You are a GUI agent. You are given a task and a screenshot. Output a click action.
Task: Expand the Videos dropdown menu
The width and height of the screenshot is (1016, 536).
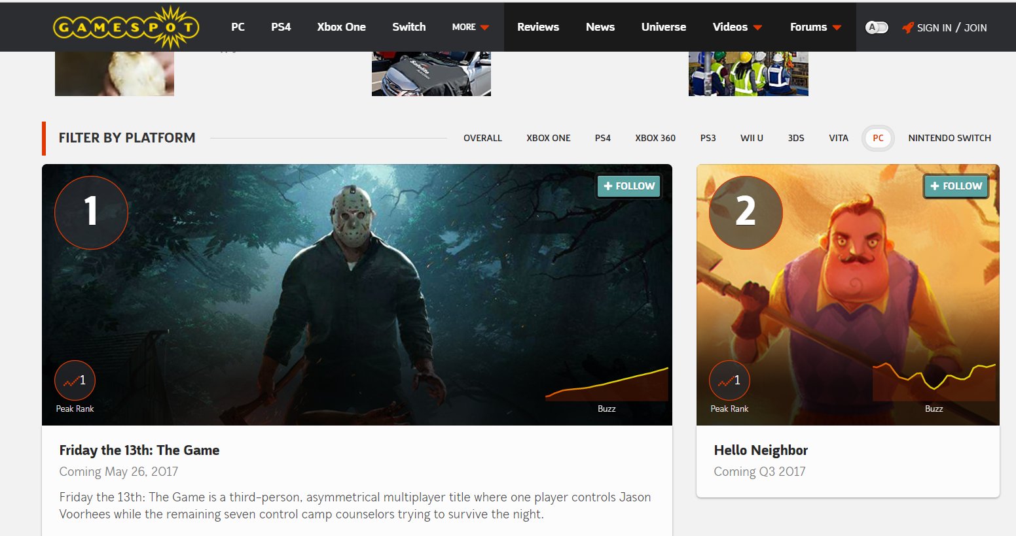tap(737, 27)
